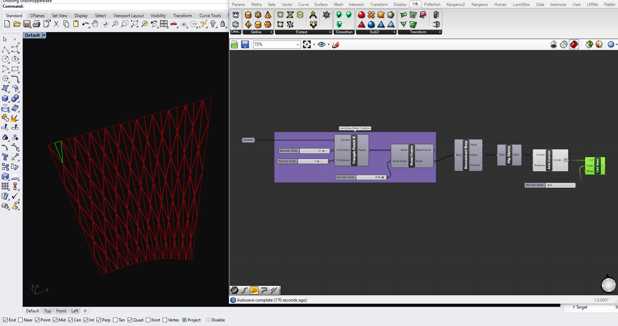The height and width of the screenshot is (326, 618).
Task: Click the Grasshopper compass navigation widget
Action: pyautogui.click(x=608, y=284)
